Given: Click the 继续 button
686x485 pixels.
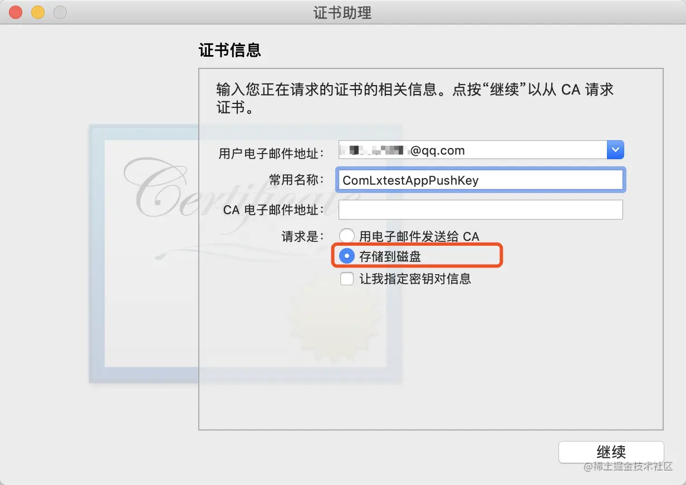Looking at the screenshot, I should pos(611,452).
